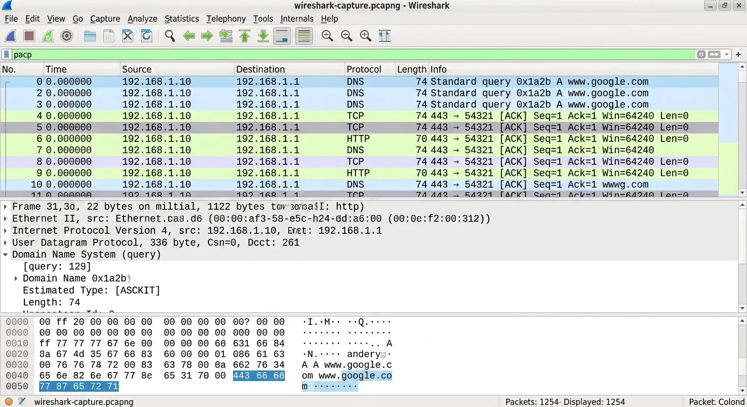This screenshot has height=407, width=747.
Task: Click the packet details pane's scroll-down arrow
Action: pyautogui.click(x=742, y=308)
